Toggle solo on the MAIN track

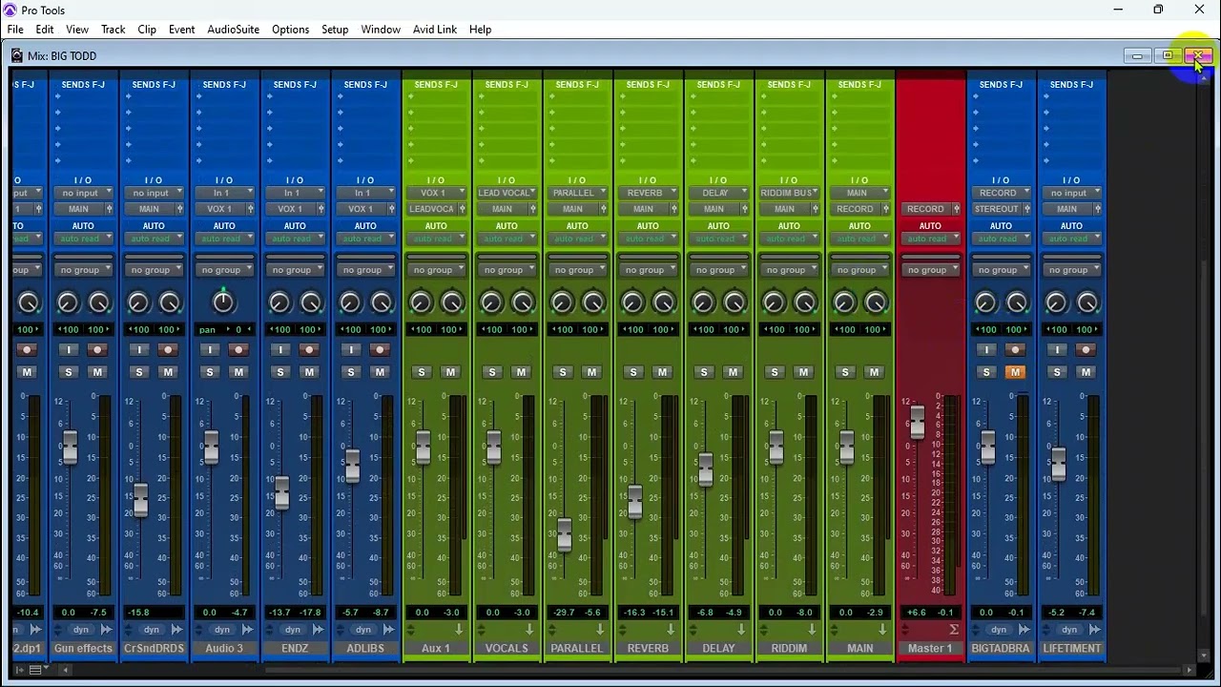point(845,372)
